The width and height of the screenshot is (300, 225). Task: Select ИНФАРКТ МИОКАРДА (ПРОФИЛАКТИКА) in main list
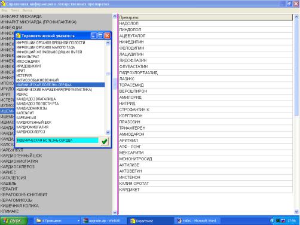(56, 22)
